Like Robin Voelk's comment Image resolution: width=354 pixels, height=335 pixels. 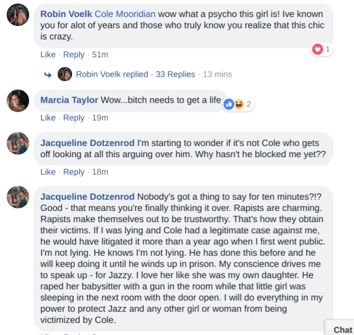pyautogui.click(x=48, y=54)
